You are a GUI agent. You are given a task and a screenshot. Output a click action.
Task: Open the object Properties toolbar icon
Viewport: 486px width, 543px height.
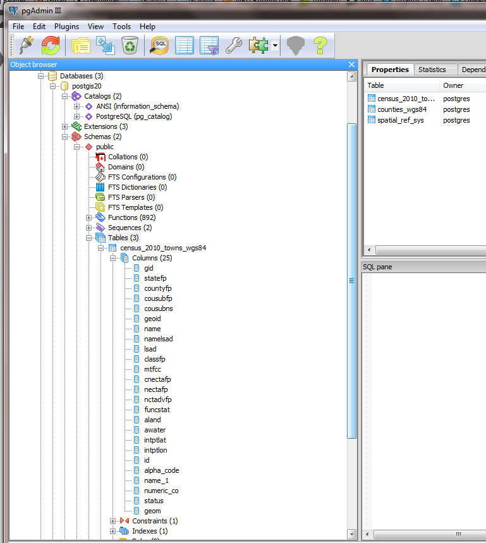pos(81,46)
